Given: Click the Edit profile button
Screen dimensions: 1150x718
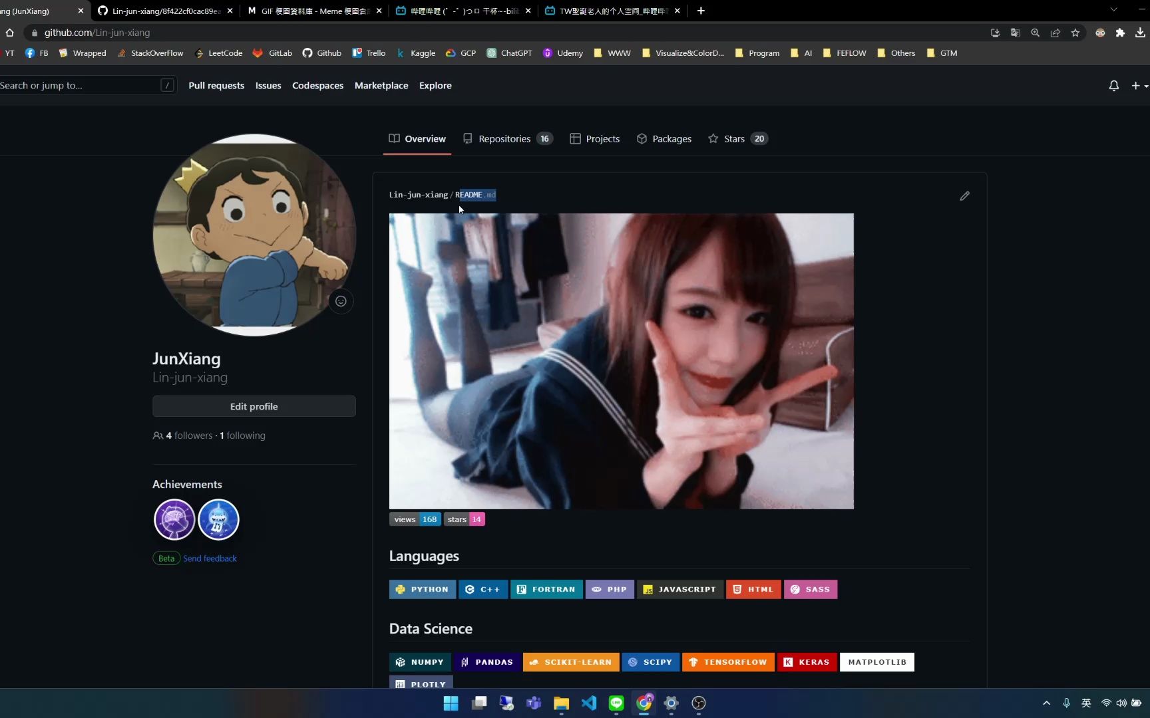Looking at the screenshot, I should (x=254, y=406).
